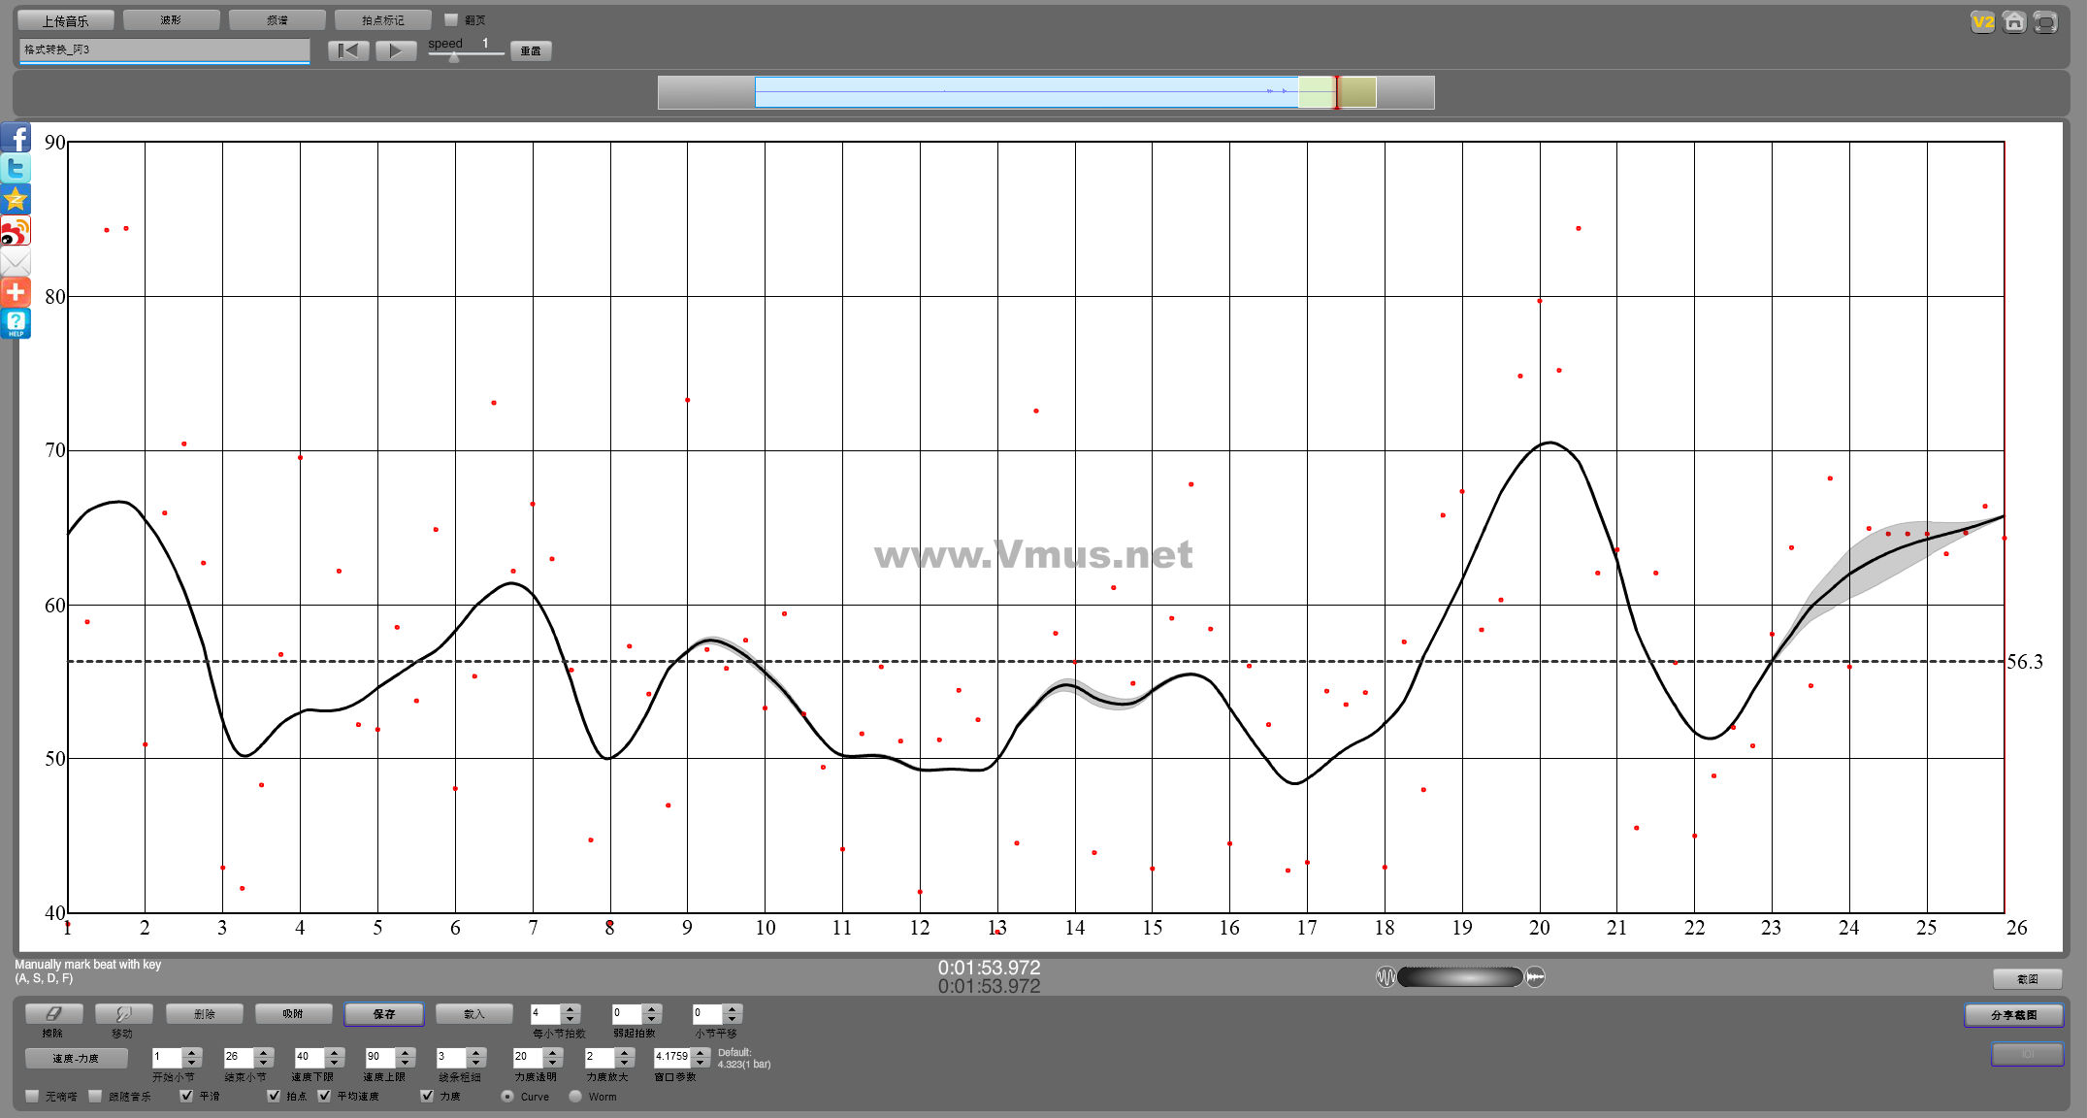Select the move (移动) tool
The width and height of the screenshot is (2087, 1118).
(x=123, y=1014)
